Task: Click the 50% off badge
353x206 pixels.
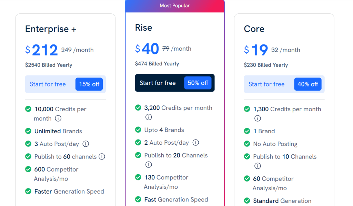Action: point(198,83)
